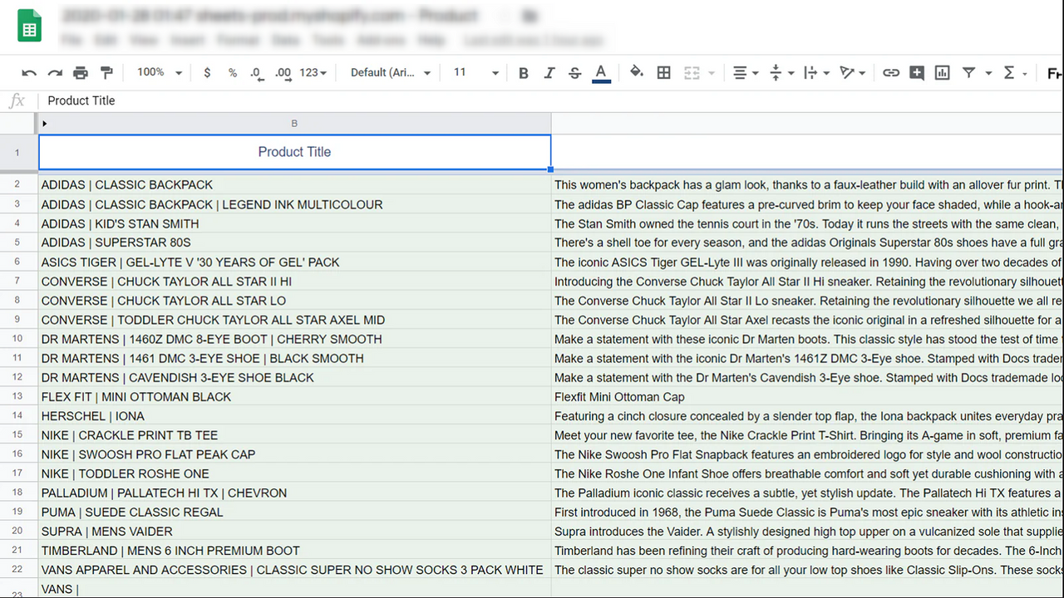This screenshot has width=1064, height=598.
Task: Open the horizontal alignment dropdown
Action: pos(742,72)
